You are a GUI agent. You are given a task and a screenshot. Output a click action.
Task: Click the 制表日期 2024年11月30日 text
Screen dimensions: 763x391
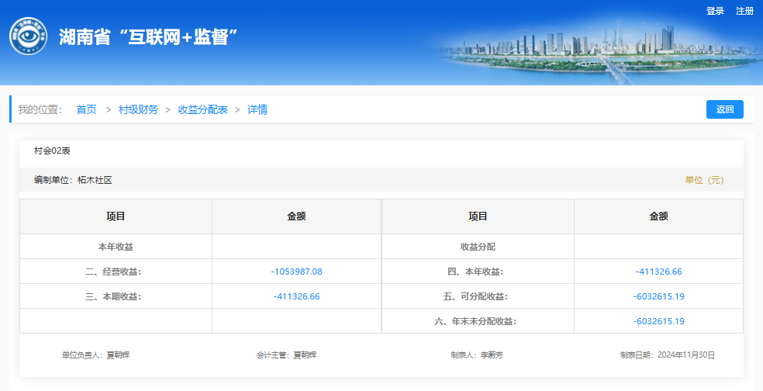667,355
